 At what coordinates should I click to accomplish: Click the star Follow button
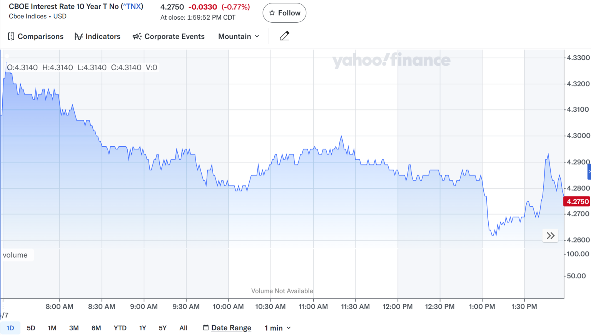[x=284, y=13]
